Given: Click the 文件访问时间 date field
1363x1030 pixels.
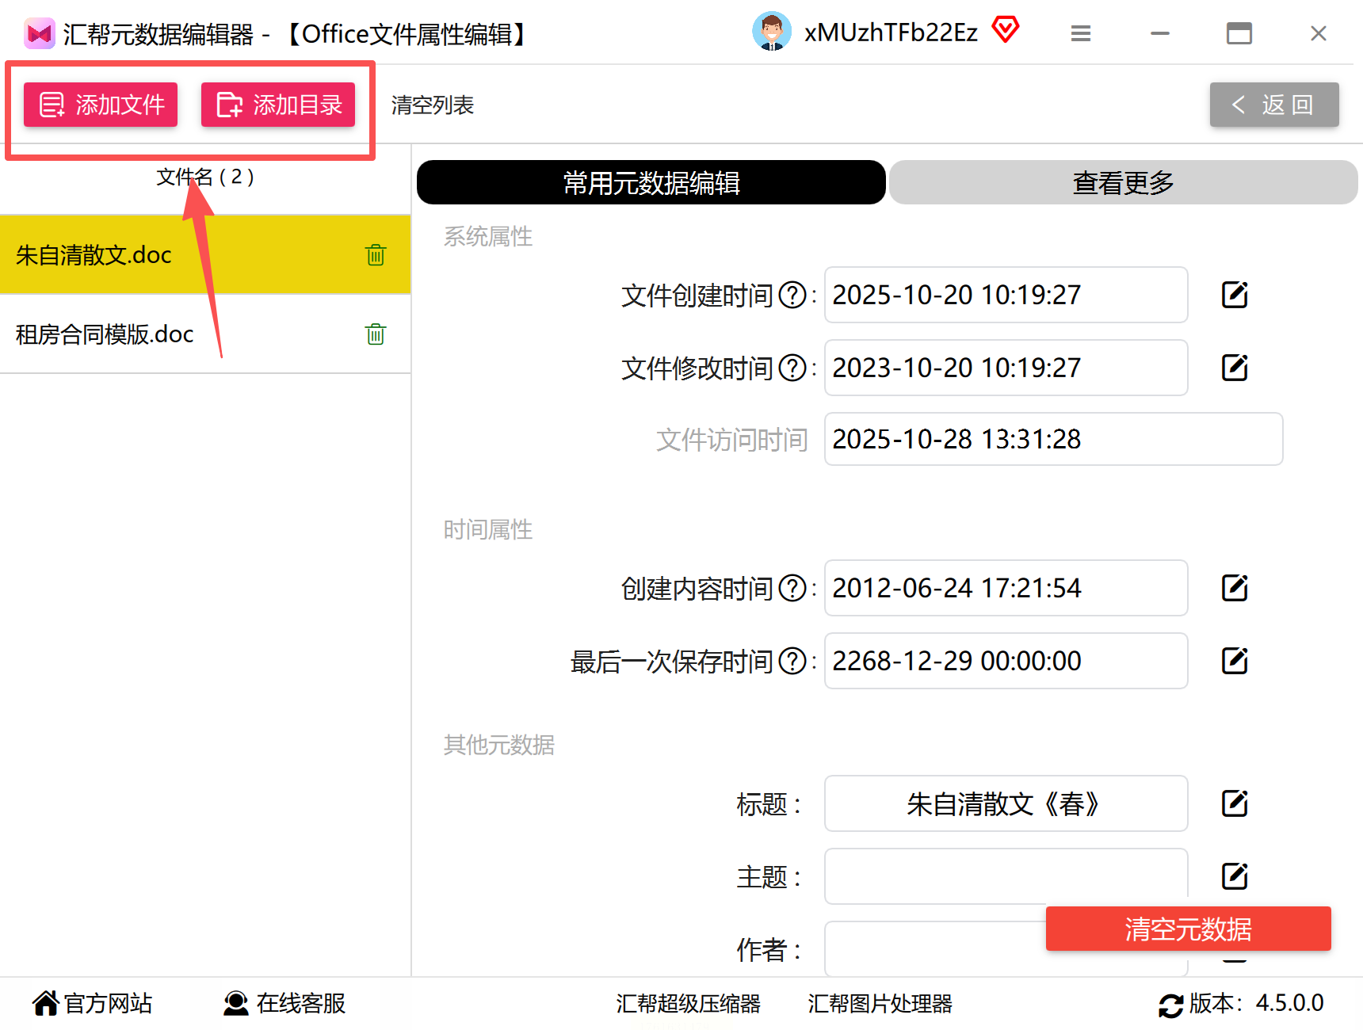Looking at the screenshot, I should point(1054,439).
